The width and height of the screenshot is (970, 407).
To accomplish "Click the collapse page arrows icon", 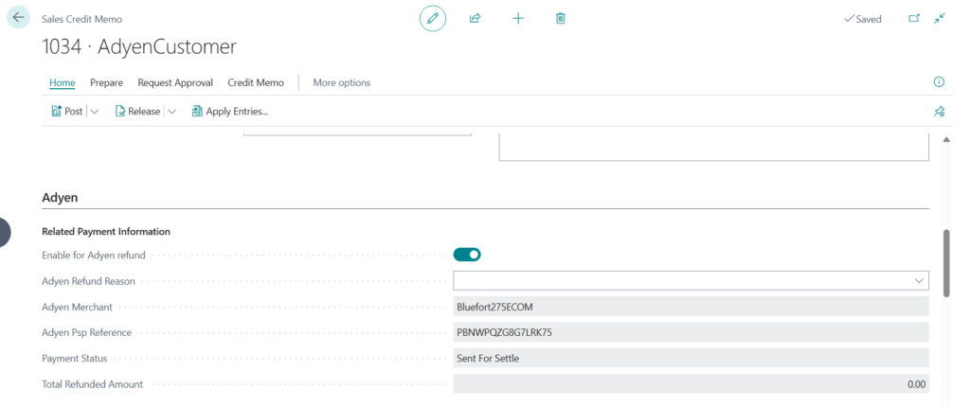I will 940,18.
